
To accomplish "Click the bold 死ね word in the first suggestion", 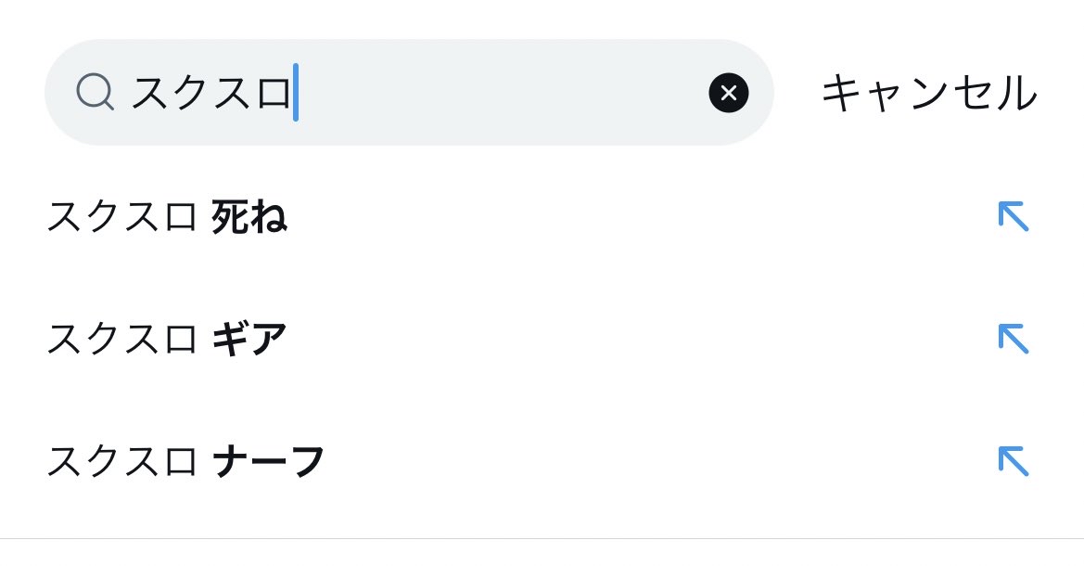I will click(249, 216).
